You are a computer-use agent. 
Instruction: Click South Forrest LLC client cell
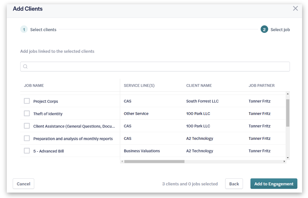[202, 101]
